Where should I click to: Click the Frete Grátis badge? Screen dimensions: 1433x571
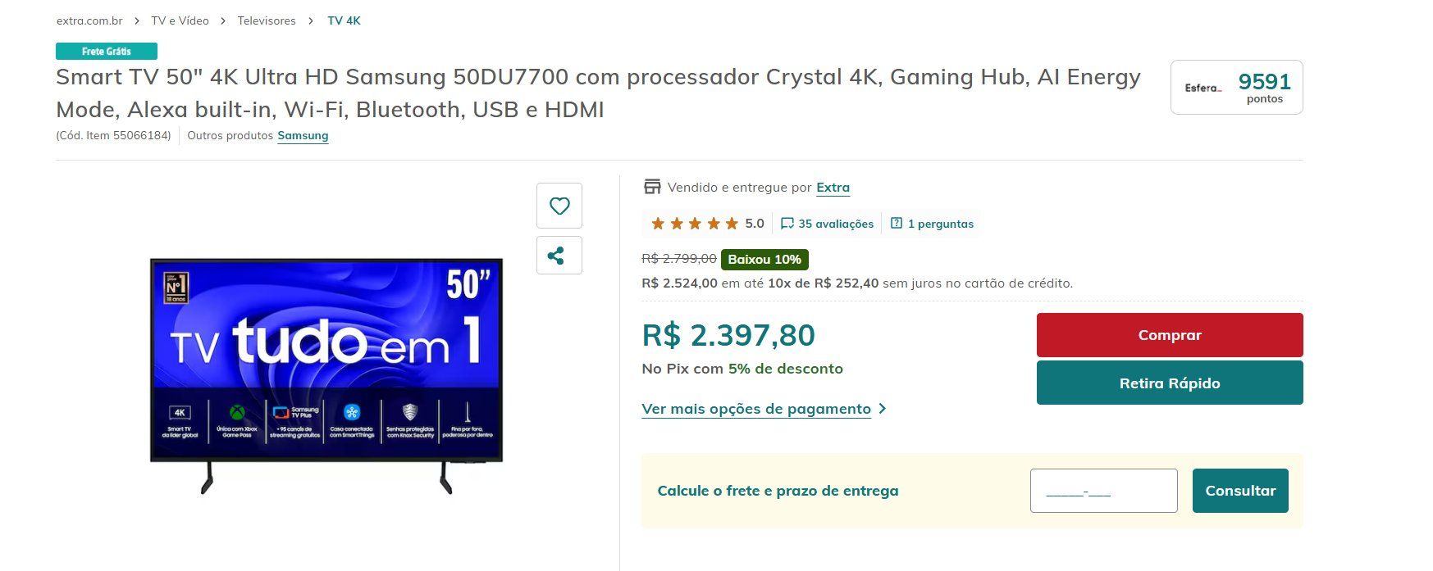point(107,51)
